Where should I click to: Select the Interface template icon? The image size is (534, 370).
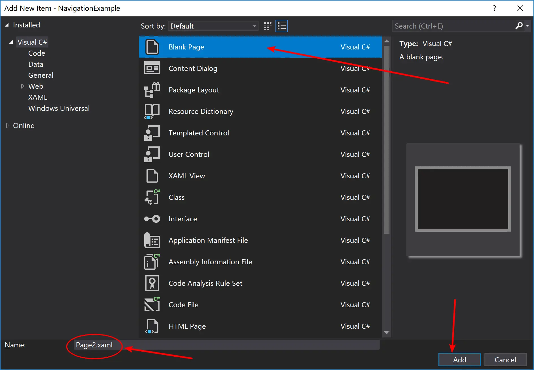(152, 219)
